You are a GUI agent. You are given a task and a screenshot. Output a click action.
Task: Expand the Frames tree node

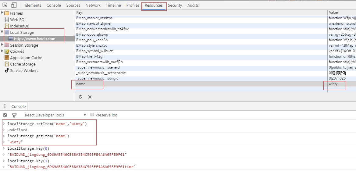point(2,13)
